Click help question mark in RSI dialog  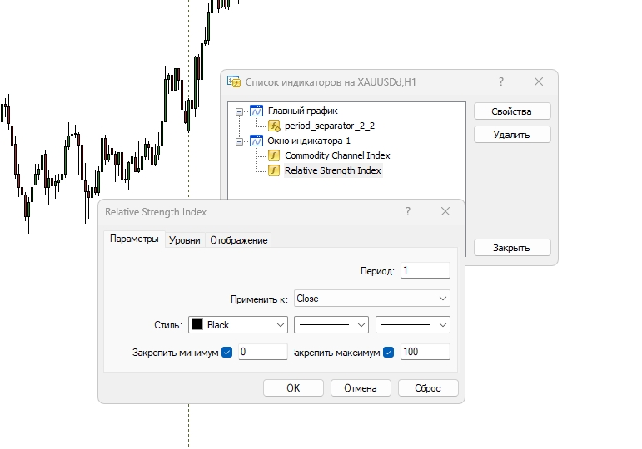(408, 212)
